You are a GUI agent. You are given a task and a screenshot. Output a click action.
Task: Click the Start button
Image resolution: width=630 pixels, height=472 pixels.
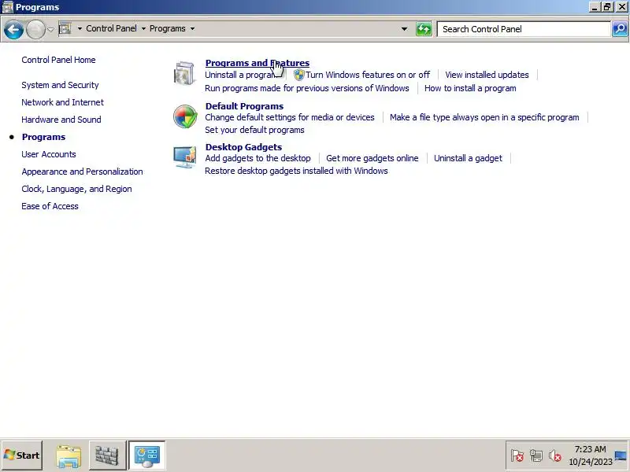coord(22,455)
